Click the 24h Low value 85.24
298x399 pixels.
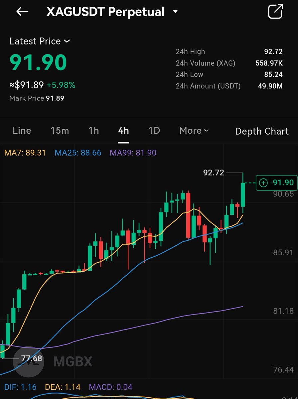[273, 74]
